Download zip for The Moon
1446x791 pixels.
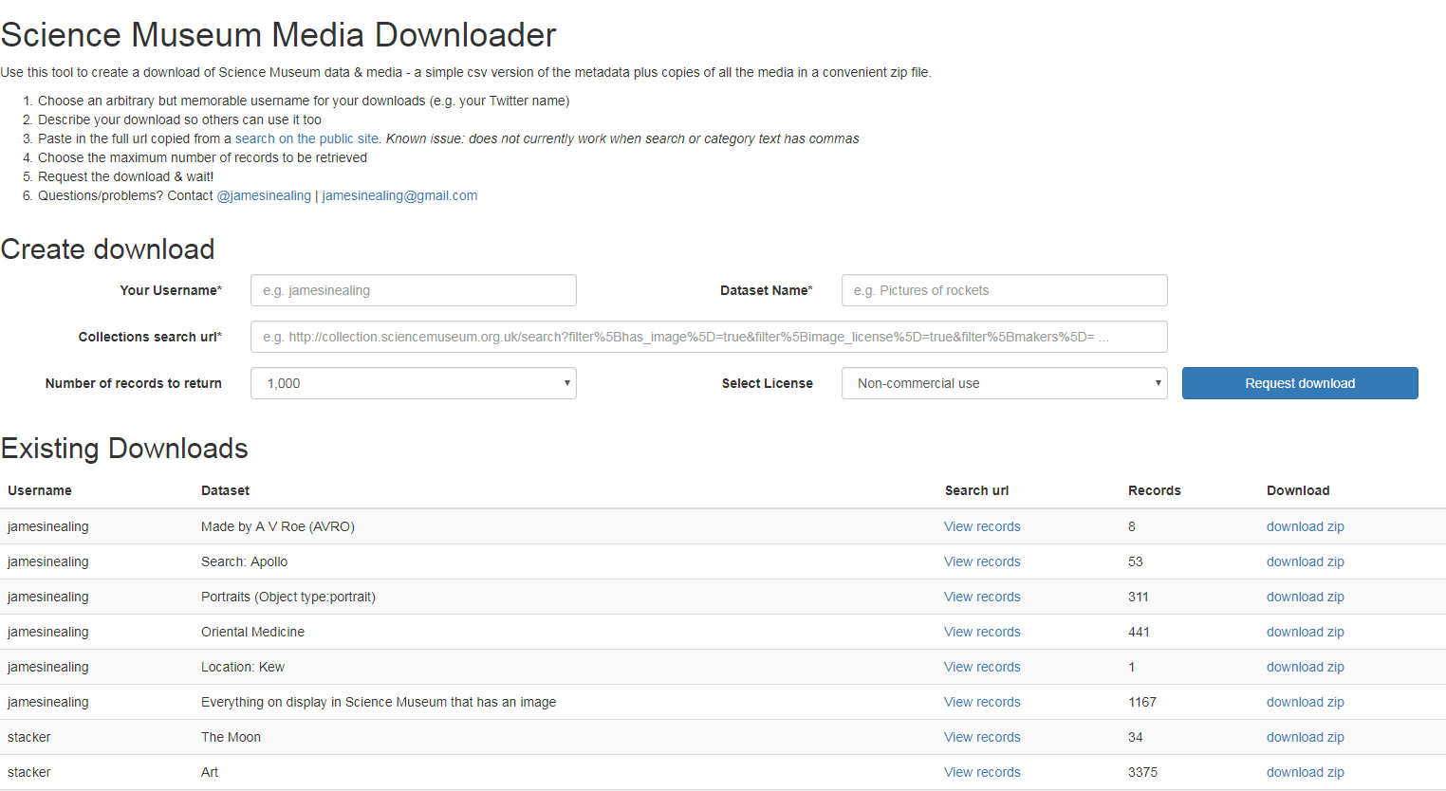pos(1306,737)
